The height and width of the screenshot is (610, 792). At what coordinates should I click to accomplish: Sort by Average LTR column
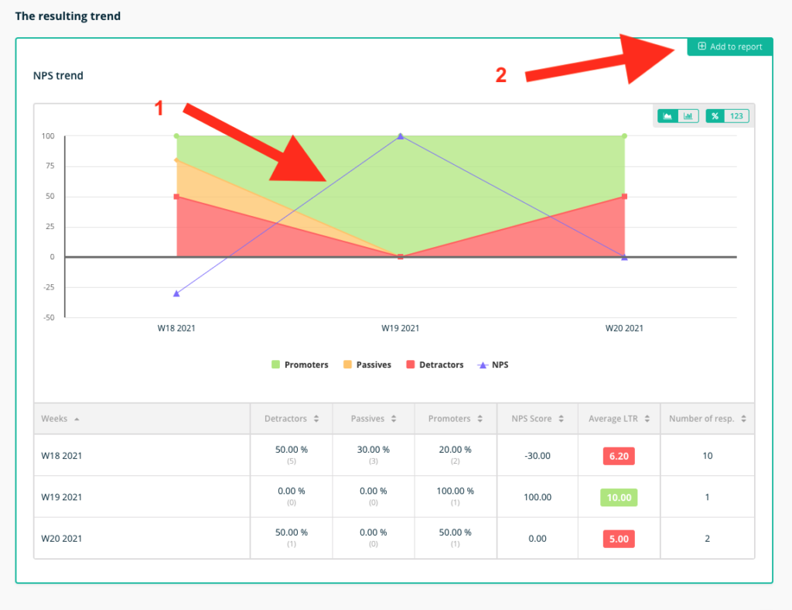[619, 419]
